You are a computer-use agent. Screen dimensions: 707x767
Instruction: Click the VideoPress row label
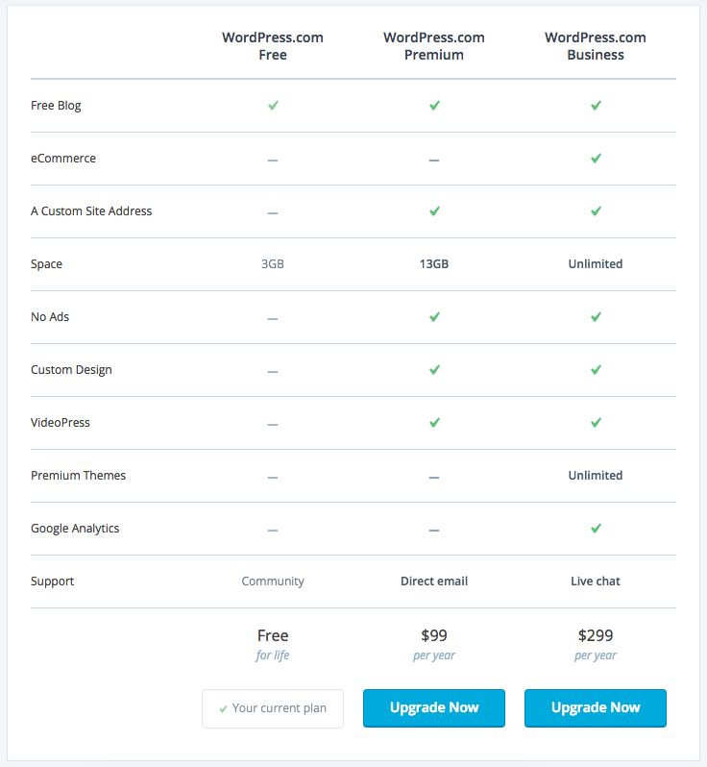tap(61, 422)
